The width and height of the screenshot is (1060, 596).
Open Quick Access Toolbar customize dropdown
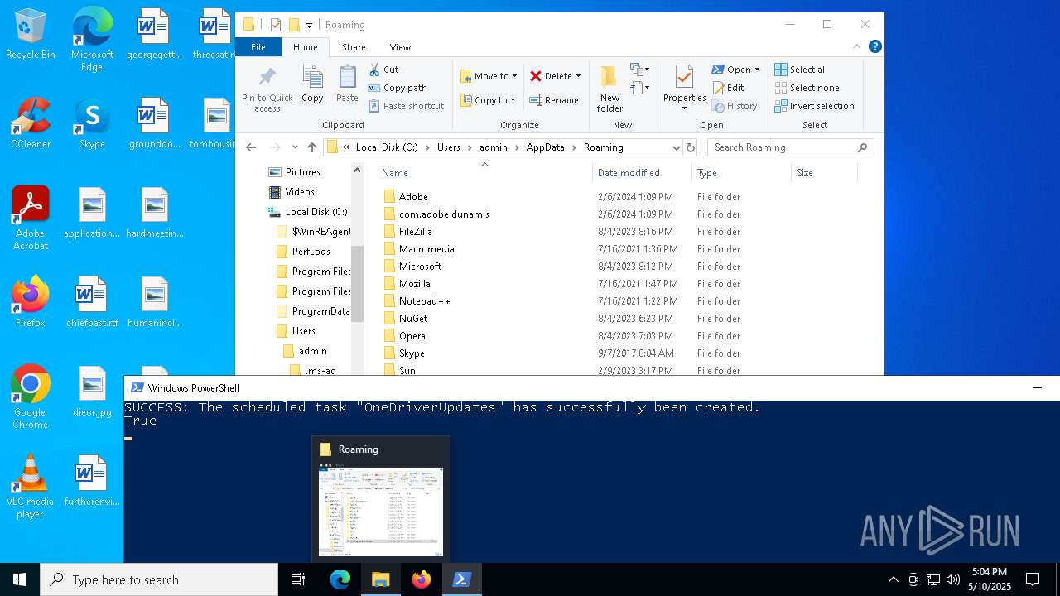tap(309, 25)
